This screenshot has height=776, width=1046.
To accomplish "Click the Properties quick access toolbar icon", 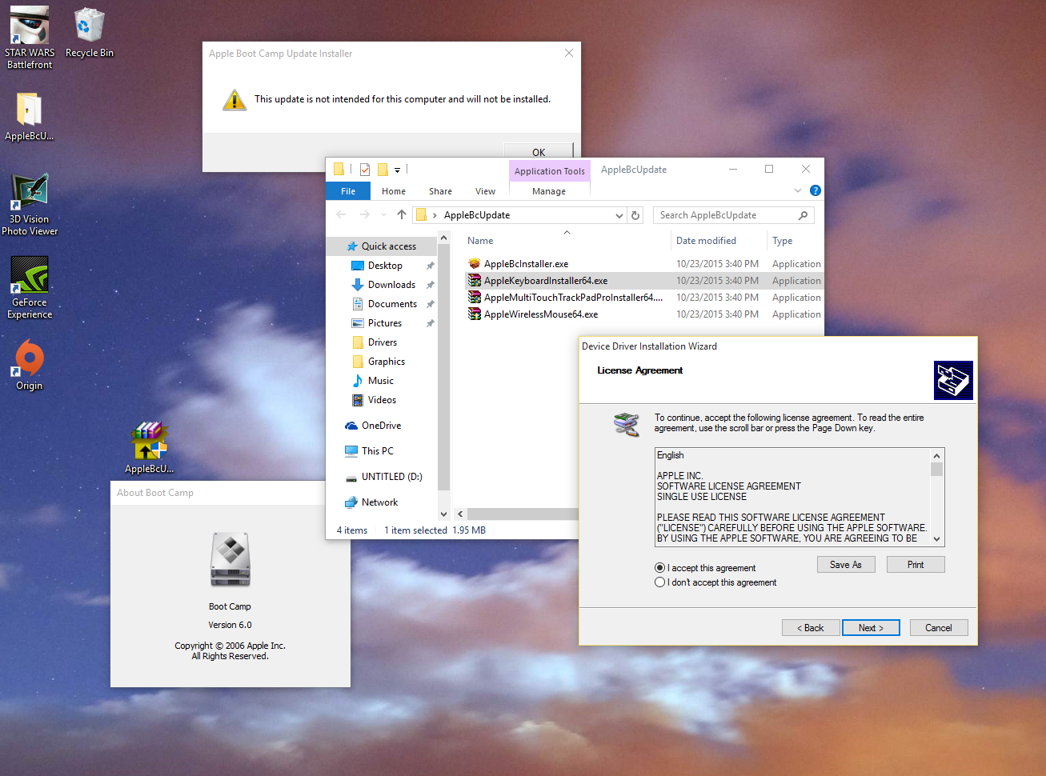I will (x=365, y=169).
